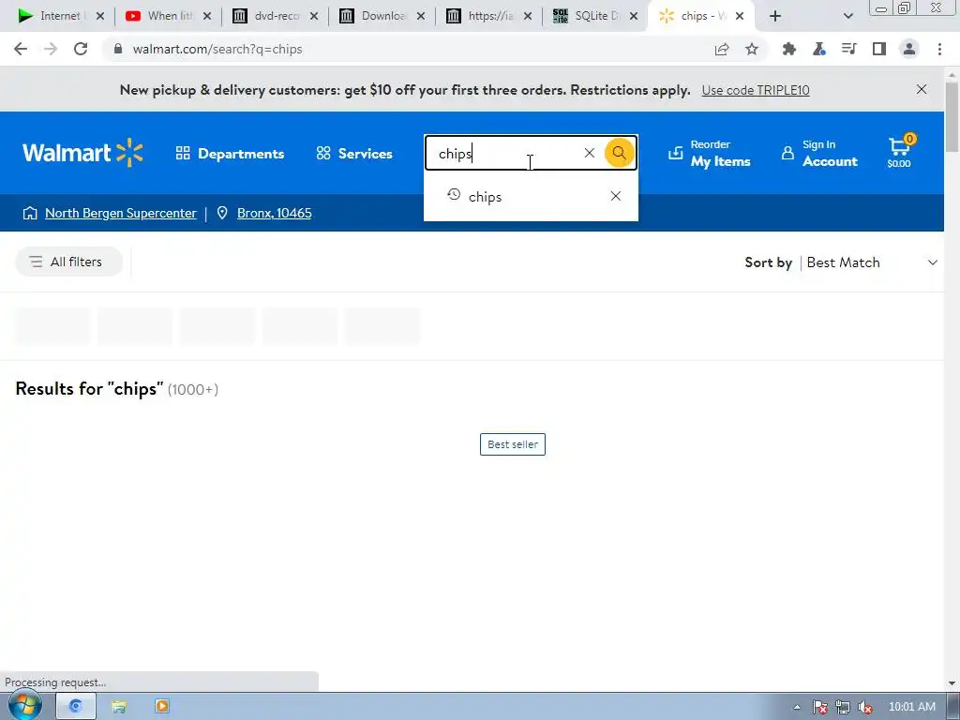The height and width of the screenshot is (720, 960).
Task: Select the 'chips' recent search suggestion
Action: click(x=485, y=197)
